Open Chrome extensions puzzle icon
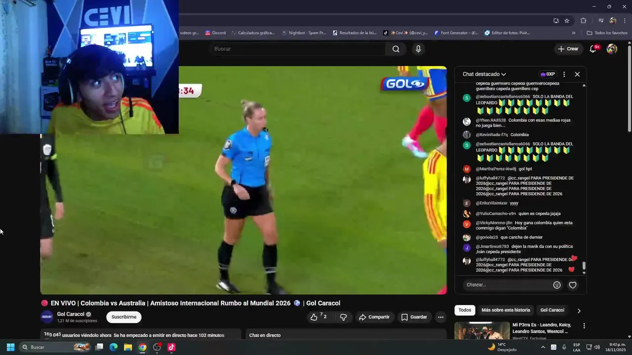Screen dimensions: 632x355 (583, 21)
